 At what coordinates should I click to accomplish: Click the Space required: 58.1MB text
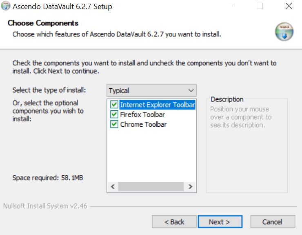tap(48, 178)
